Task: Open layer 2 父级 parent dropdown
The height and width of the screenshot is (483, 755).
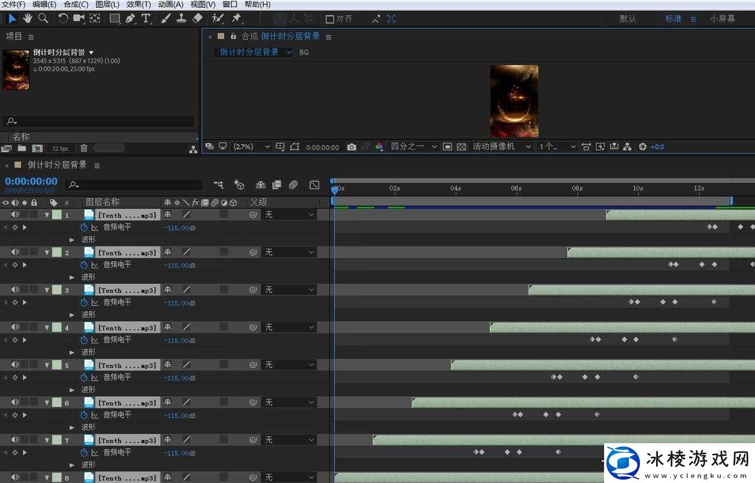Action: point(290,252)
